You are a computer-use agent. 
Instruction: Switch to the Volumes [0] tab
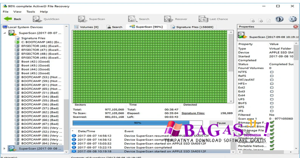click(86, 27)
